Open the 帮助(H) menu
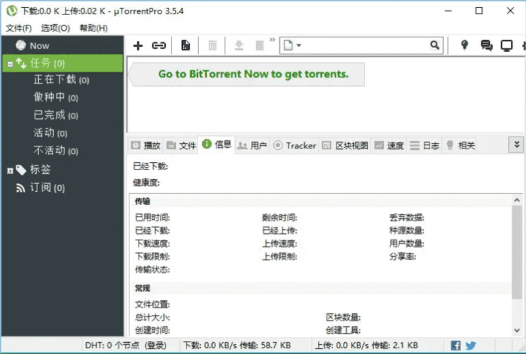 point(94,28)
